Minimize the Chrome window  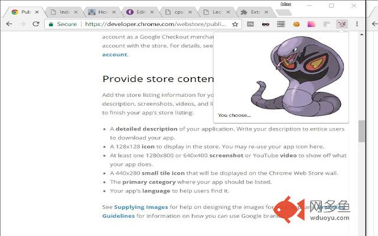309,5
